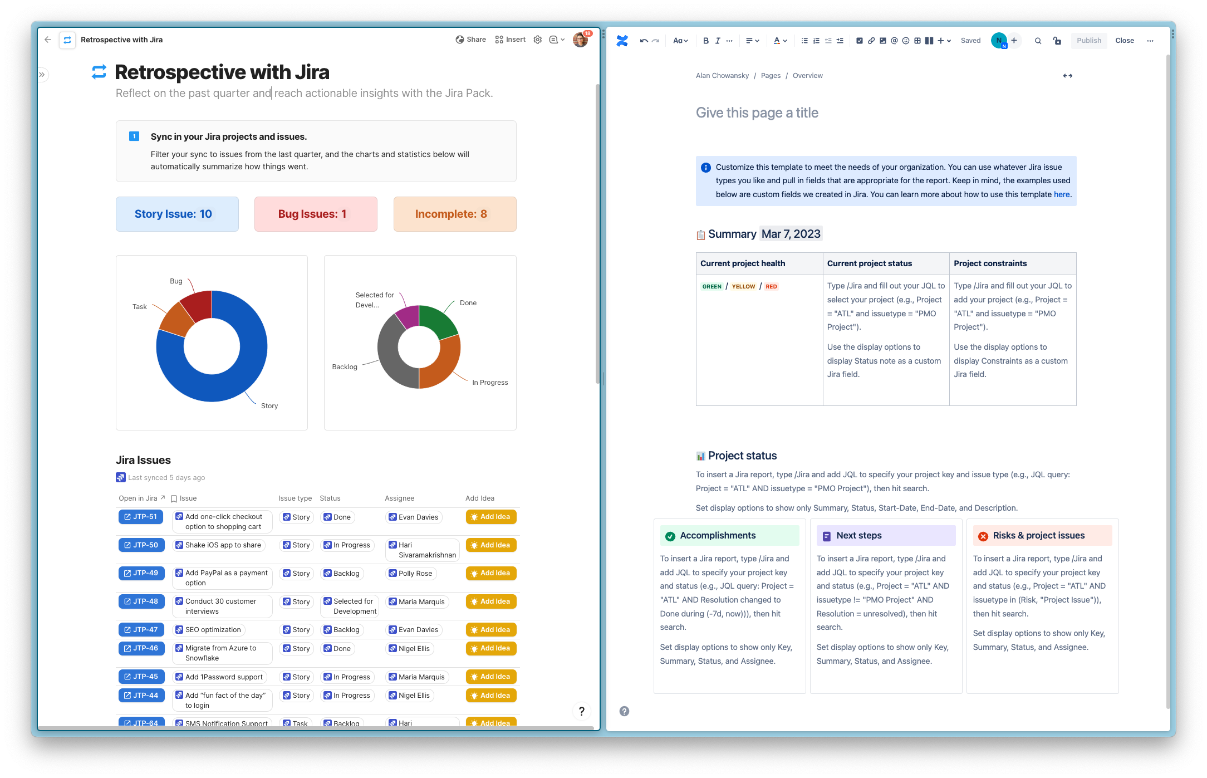Select the GREEN health status label
This screenshot has width=1207, height=778.
coord(712,286)
